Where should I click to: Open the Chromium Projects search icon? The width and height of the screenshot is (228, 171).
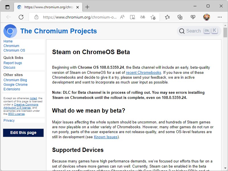(182, 31)
